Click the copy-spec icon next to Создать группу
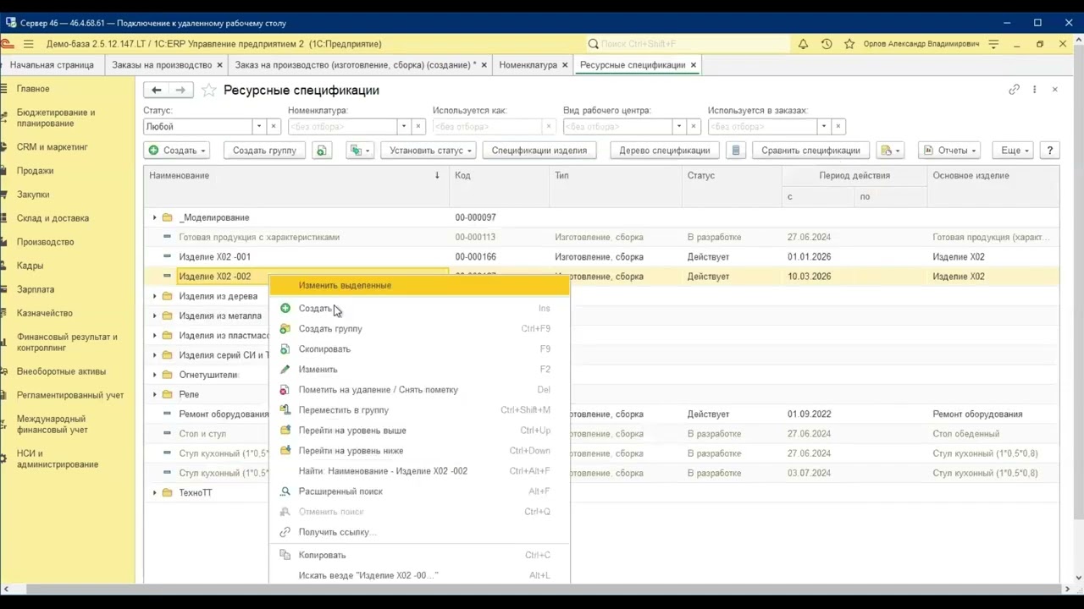The width and height of the screenshot is (1084, 609). click(321, 151)
